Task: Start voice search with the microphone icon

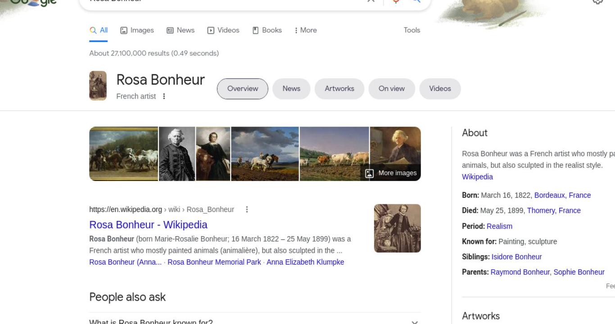Action: [x=396, y=1]
